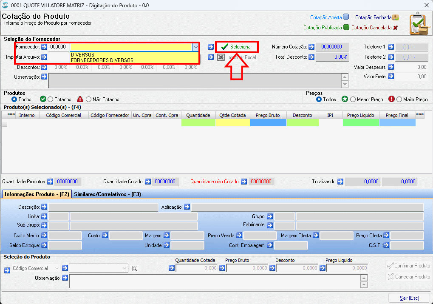This screenshot has width=433, height=304.
Task: Click the blue arrow beside Valor Frete
Action: [391, 76]
